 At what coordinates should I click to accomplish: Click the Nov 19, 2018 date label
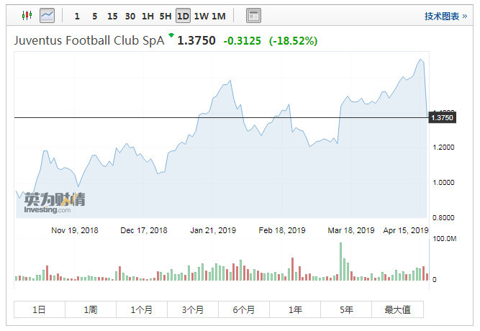pyautogui.click(x=75, y=230)
